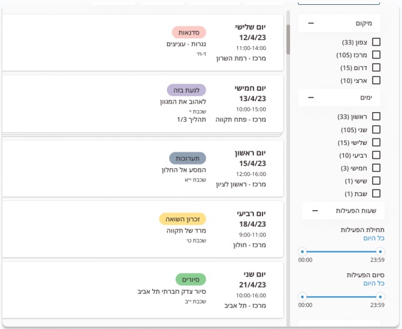Click the תהליך 1/3 label
Viewport: 402px width, 329px height.
(x=191, y=119)
